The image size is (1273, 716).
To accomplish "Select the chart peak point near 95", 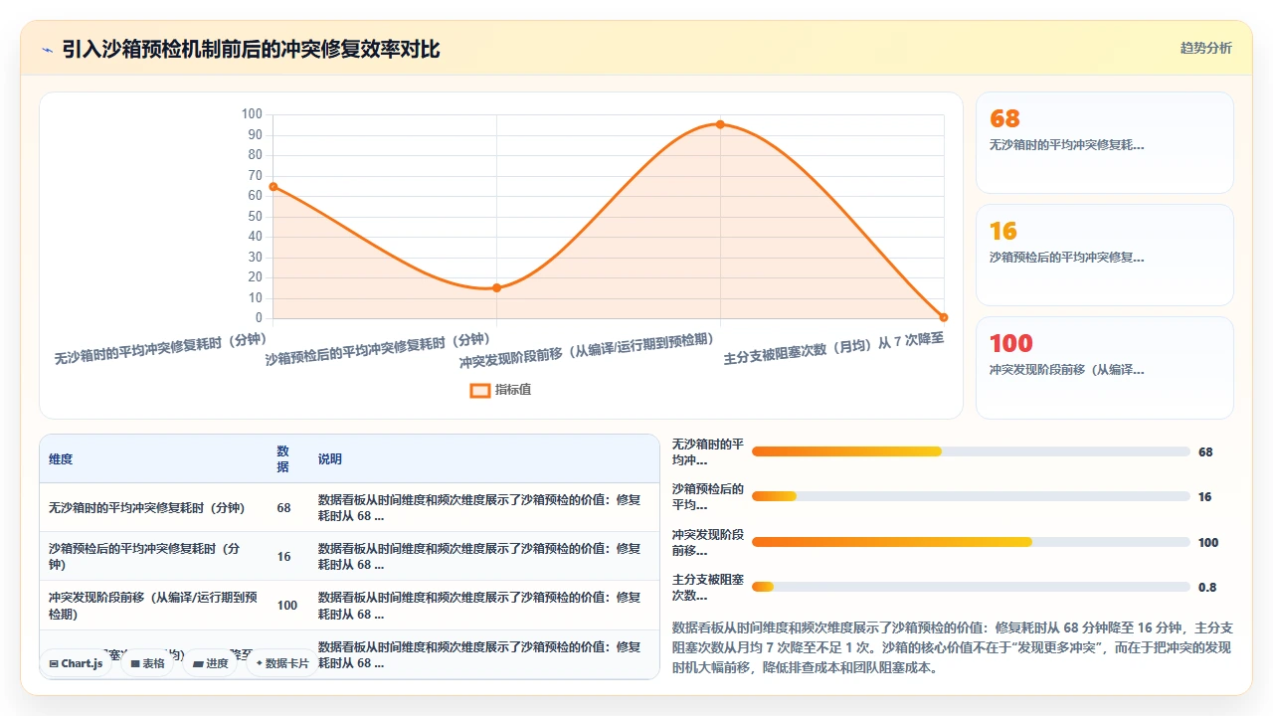I will pyautogui.click(x=720, y=124).
